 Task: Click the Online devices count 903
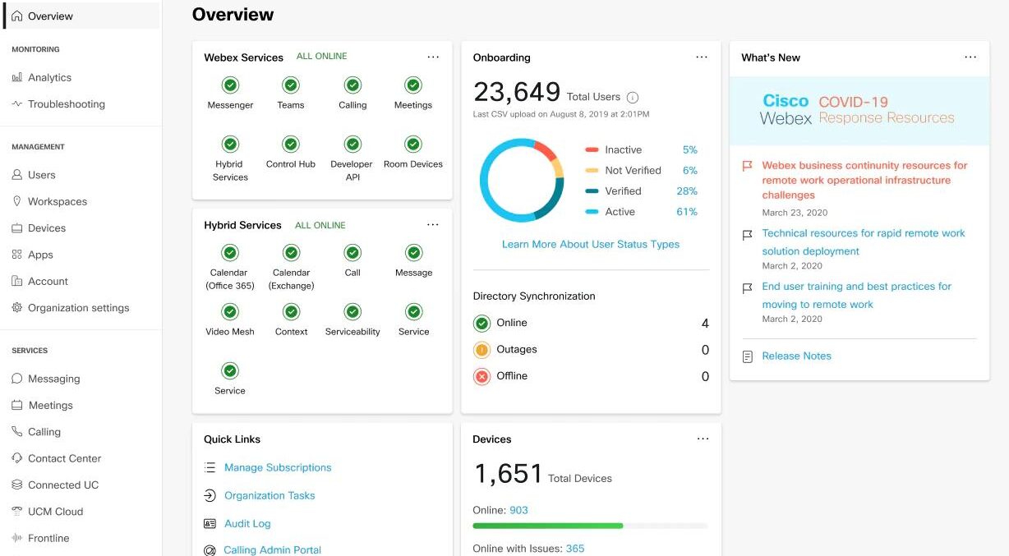click(518, 510)
